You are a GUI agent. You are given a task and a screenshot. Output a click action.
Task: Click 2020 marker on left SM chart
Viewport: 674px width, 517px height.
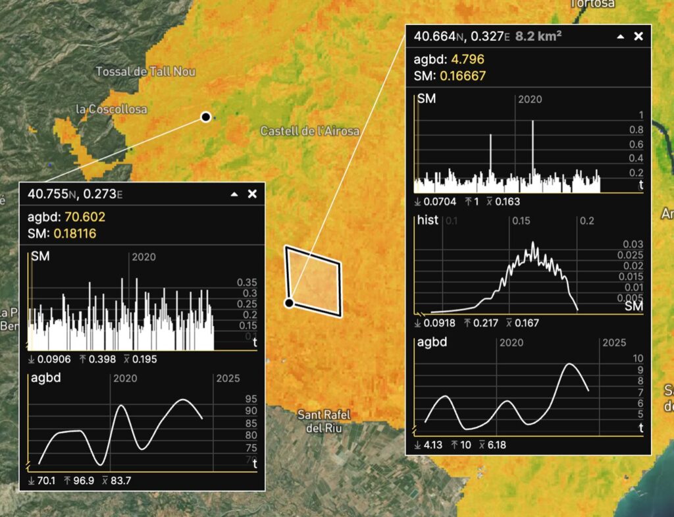(x=143, y=257)
